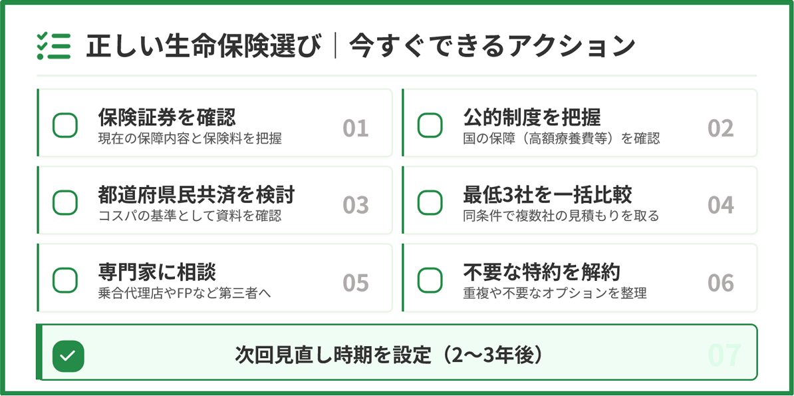The height and width of the screenshot is (396, 794).
Task: Select the 専門家に相談 title text
Action: tap(157, 272)
